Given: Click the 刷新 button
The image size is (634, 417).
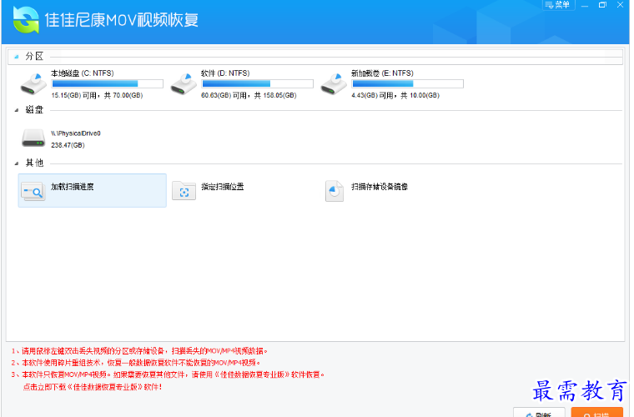Looking at the screenshot, I should pyautogui.click(x=539, y=413).
